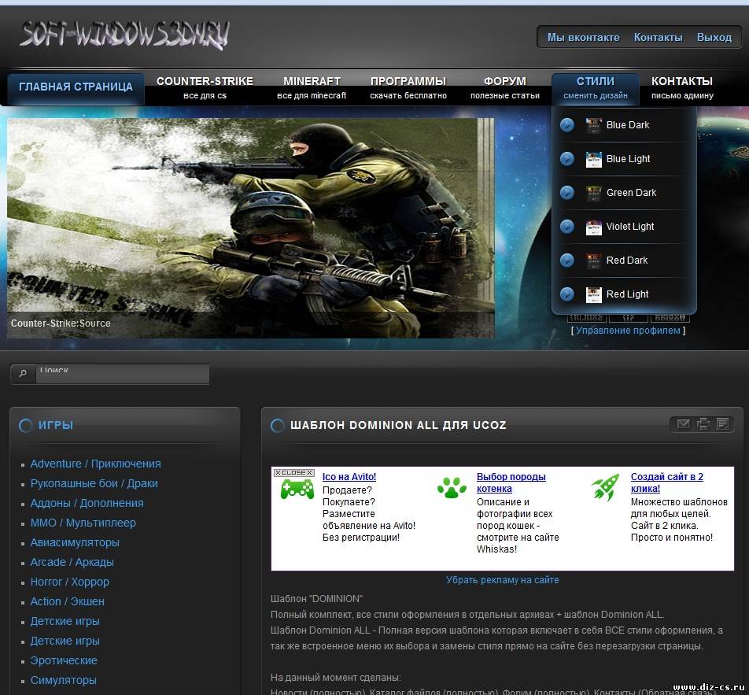Click the circle icon beside ИГРЫ heading
Screen dimensions: 749x695
(x=25, y=425)
